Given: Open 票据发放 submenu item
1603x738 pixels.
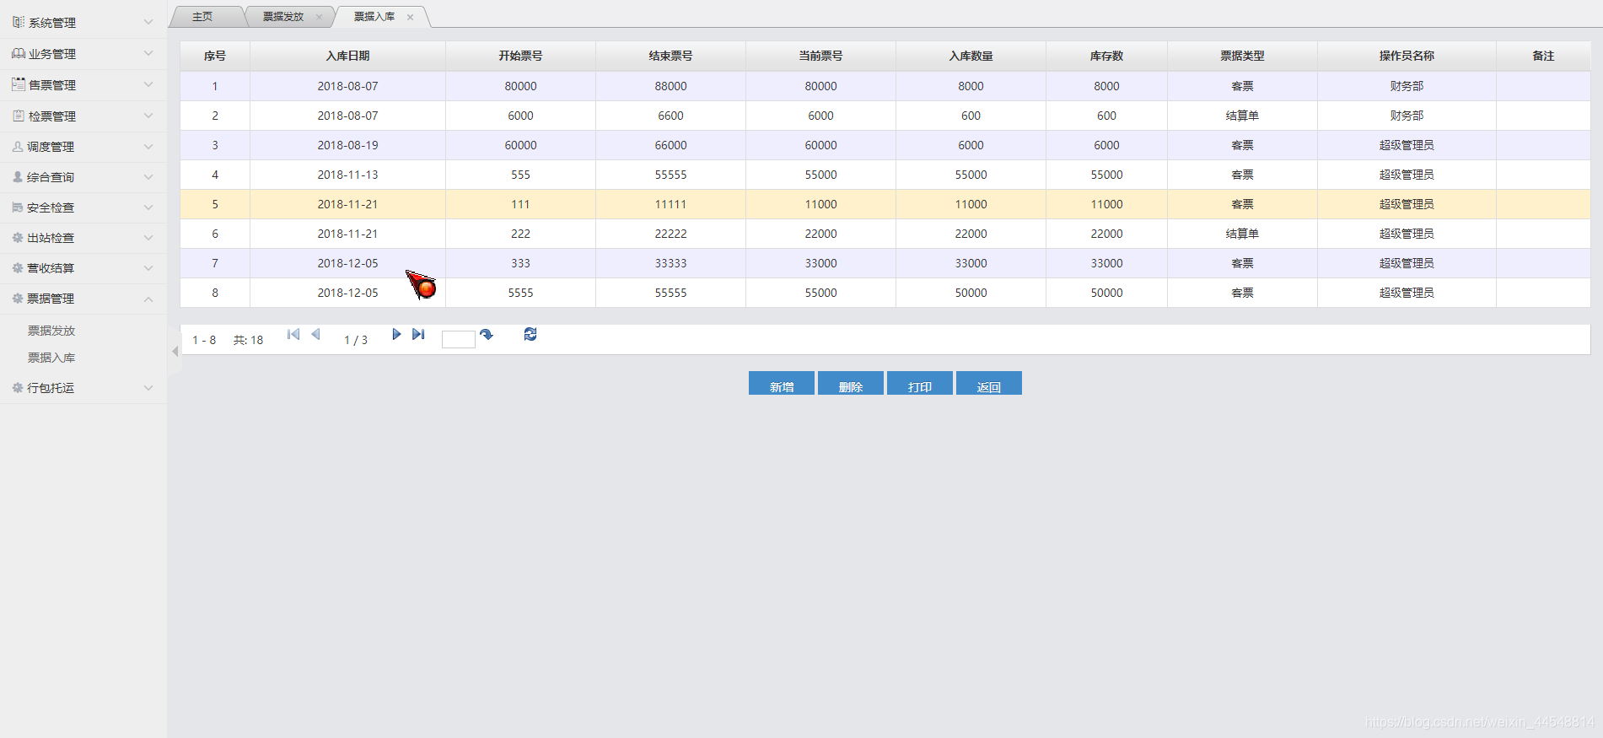Looking at the screenshot, I should coord(51,331).
